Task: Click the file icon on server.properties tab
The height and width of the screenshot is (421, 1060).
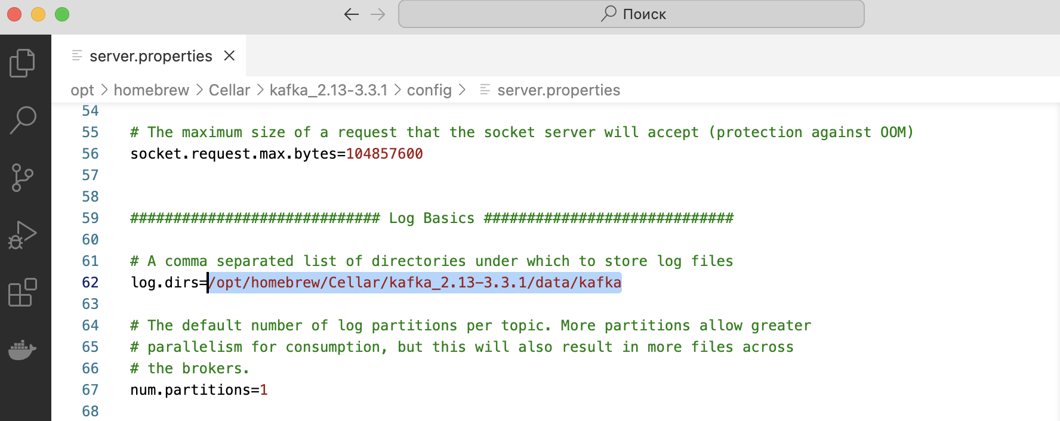Action: tap(77, 55)
